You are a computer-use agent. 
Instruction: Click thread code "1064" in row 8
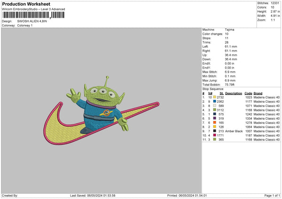(249, 127)
